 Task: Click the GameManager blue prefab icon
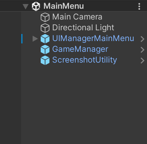[45, 49]
